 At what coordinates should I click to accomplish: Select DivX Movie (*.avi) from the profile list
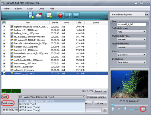(52, 104)
